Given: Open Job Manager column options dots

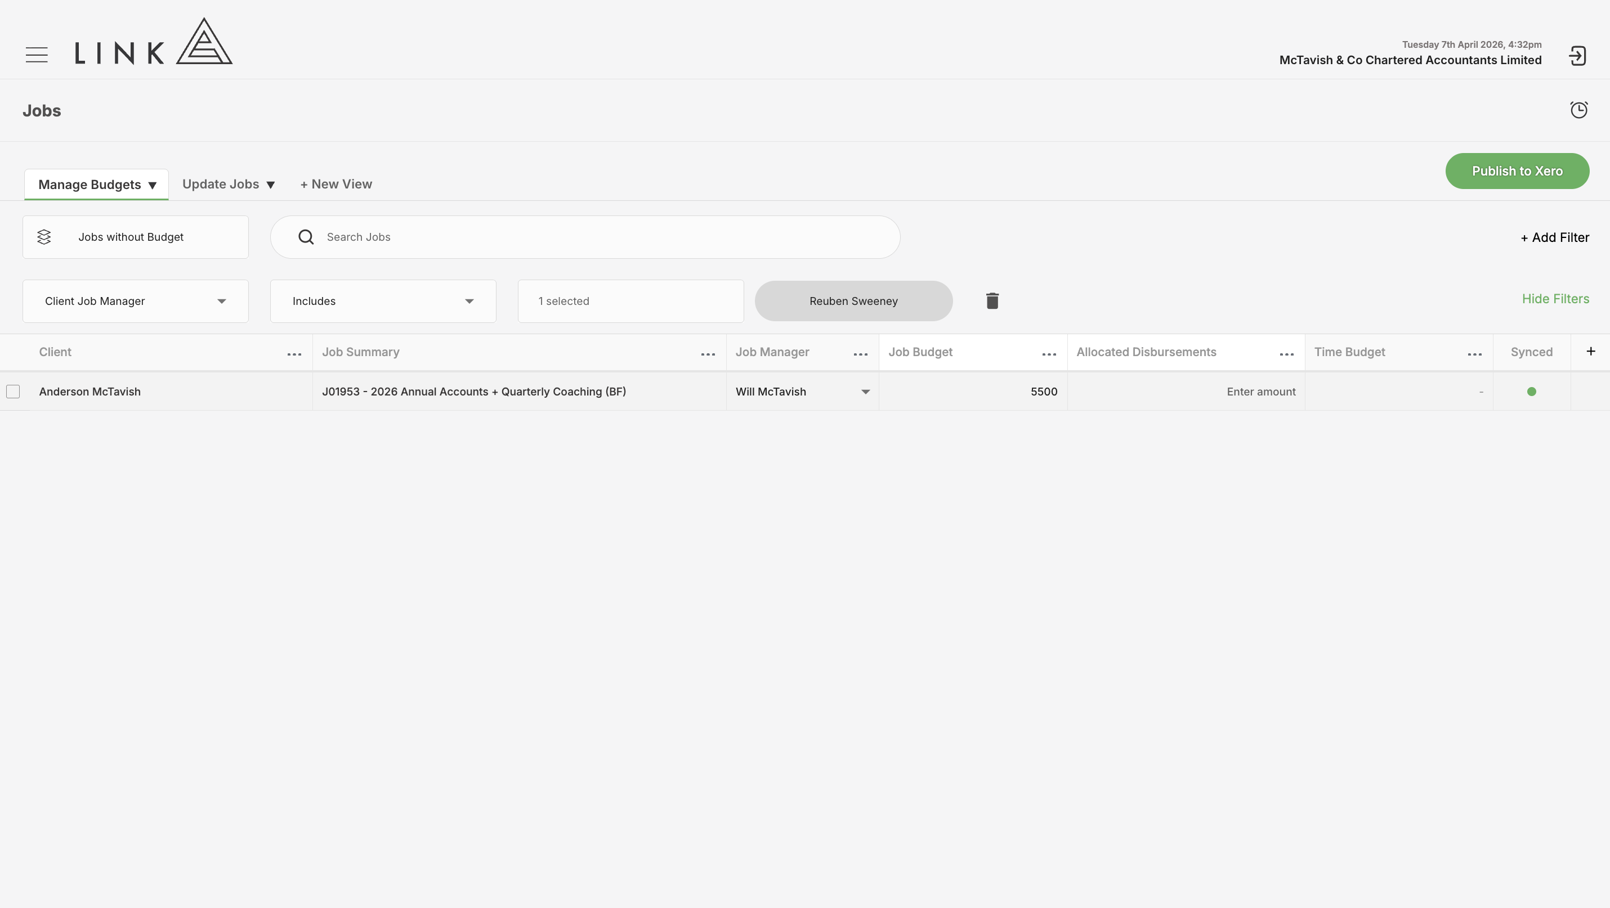Looking at the screenshot, I should [x=861, y=354].
